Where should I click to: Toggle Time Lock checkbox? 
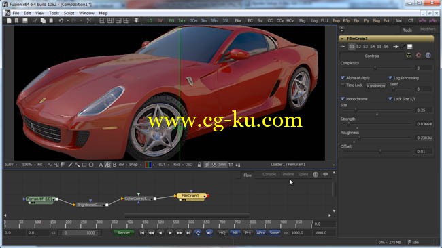[343, 85]
